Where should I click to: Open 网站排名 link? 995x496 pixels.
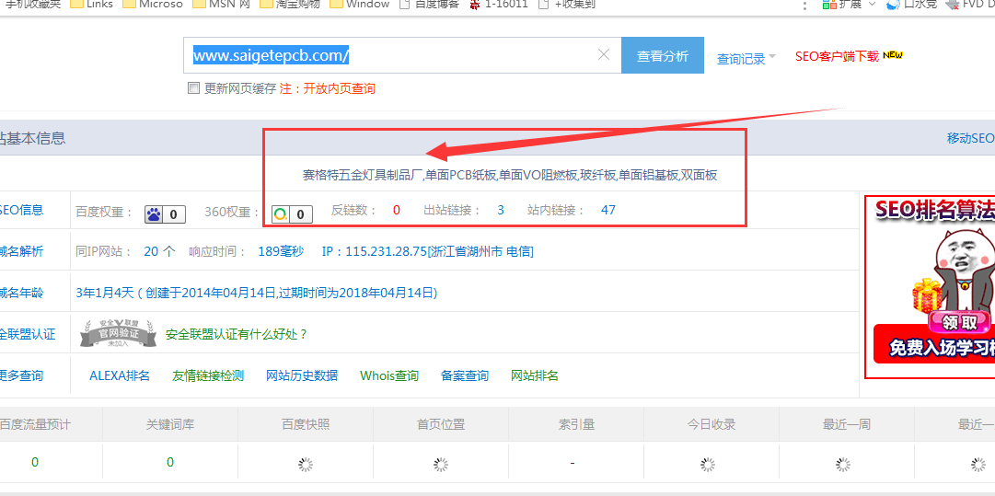(534, 375)
